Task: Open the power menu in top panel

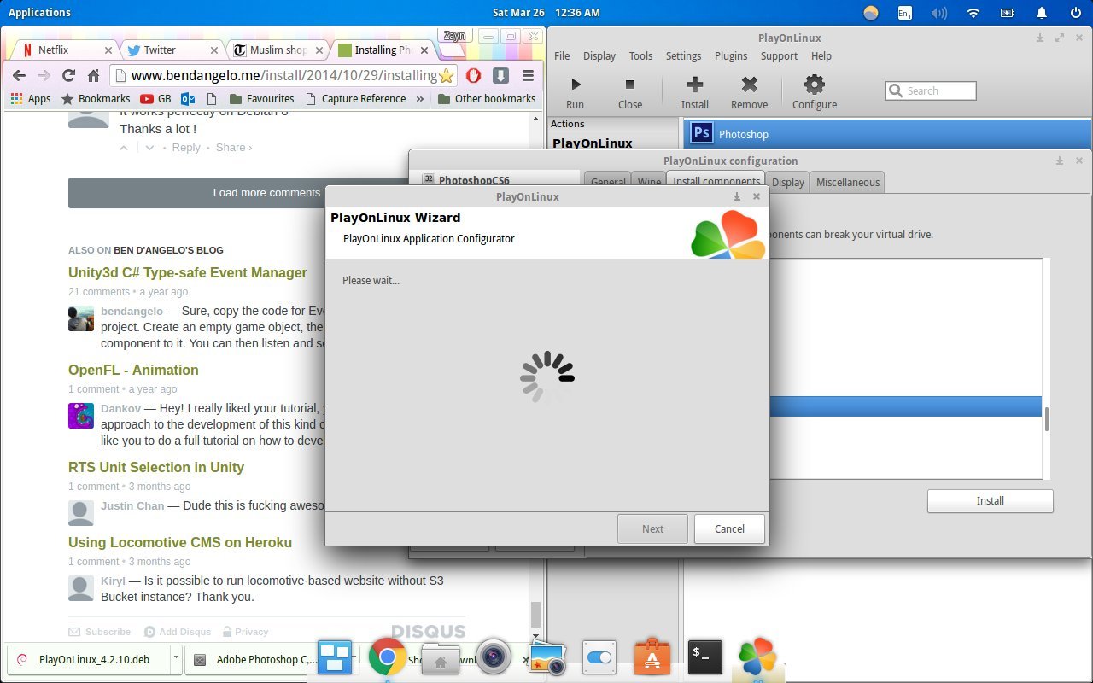Action: (1076, 13)
